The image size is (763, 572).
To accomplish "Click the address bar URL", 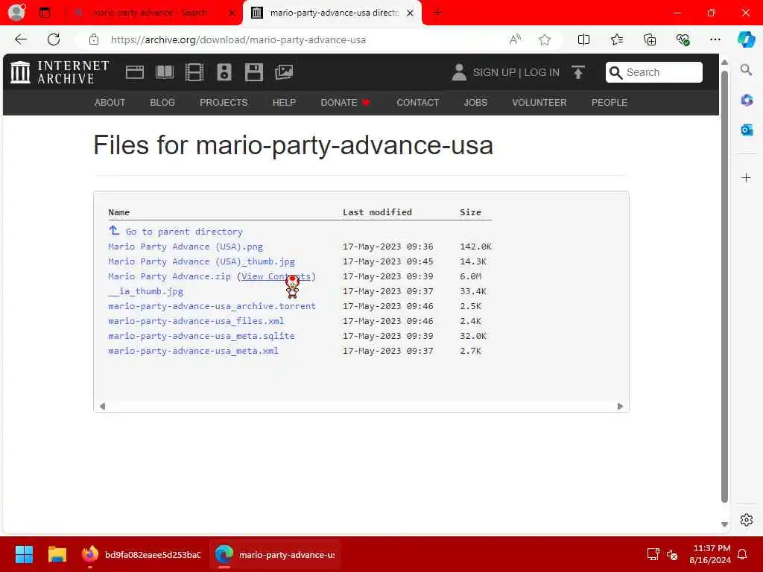I will 238,40.
